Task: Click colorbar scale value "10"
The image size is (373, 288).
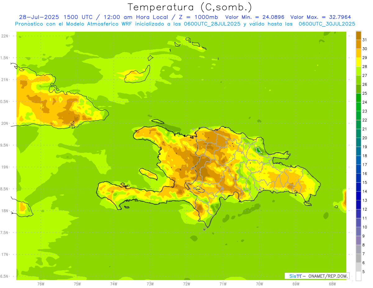Action: [x=365, y=227]
